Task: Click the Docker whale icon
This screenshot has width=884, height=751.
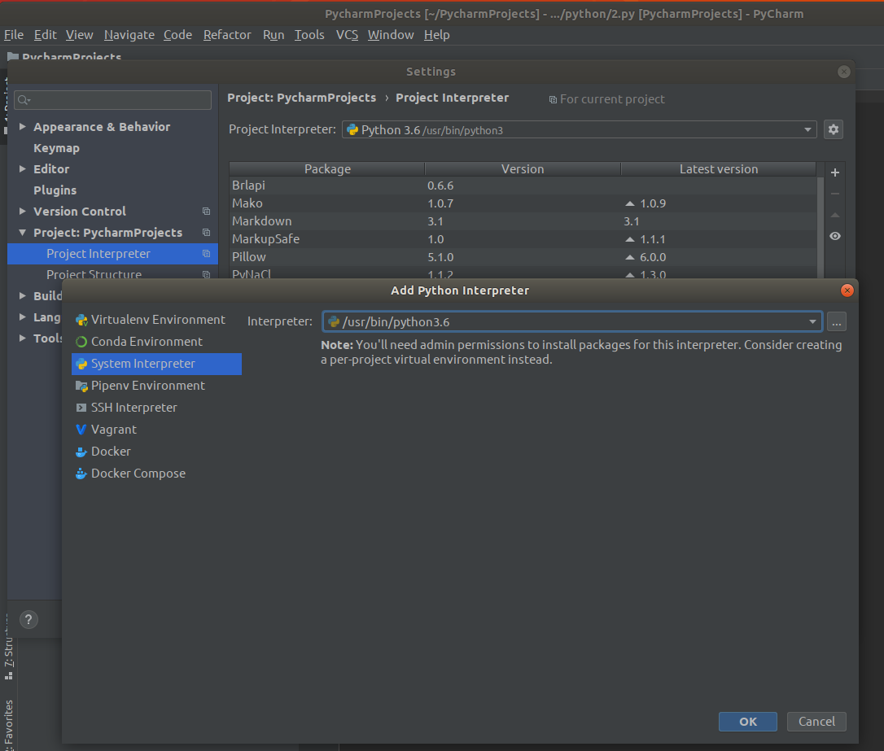Action: click(81, 452)
